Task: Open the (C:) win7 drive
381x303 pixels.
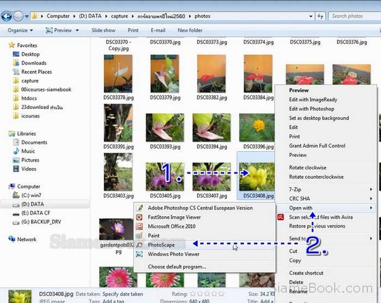Action: tap(31, 195)
